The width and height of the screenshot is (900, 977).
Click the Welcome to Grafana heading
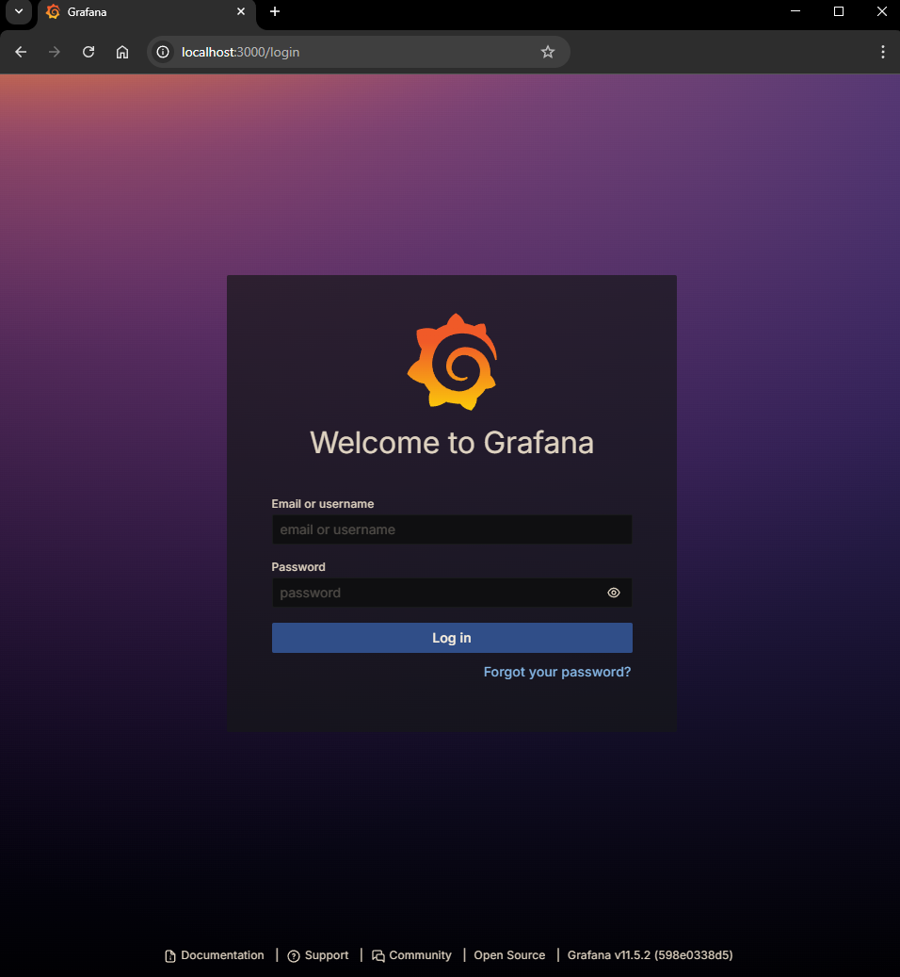coord(452,443)
